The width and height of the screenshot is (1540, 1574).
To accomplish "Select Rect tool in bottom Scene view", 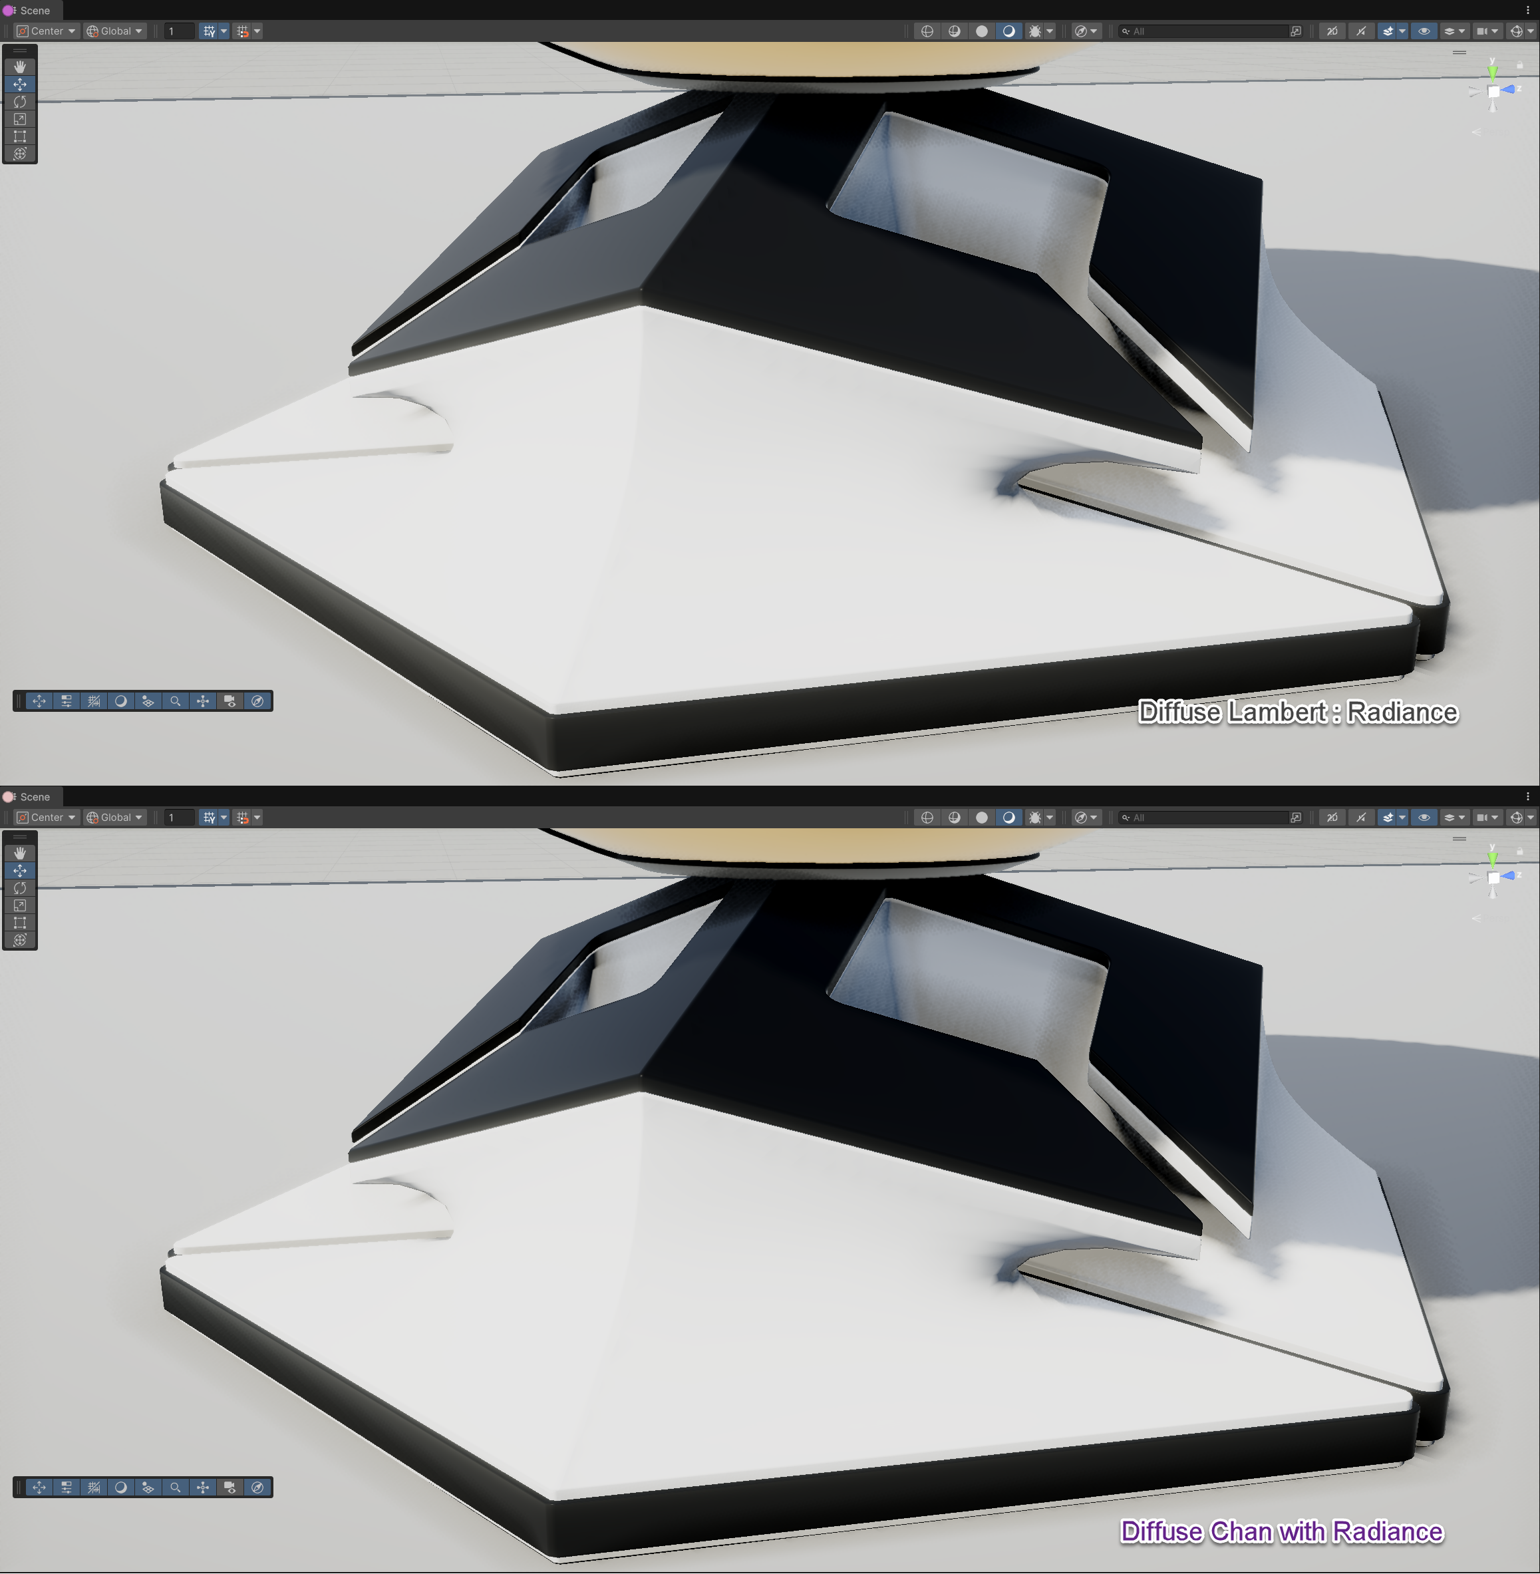I will pyautogui.click(x=20, y=923).
